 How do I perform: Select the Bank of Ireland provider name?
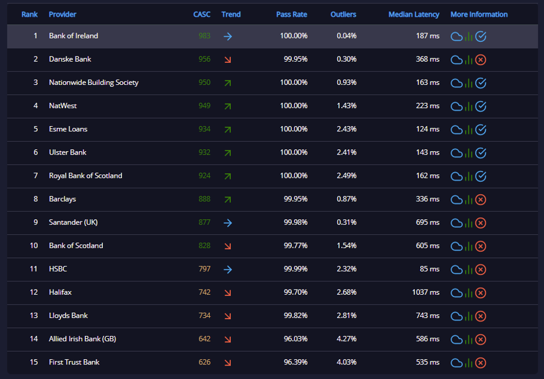click(x=74, y=35)
